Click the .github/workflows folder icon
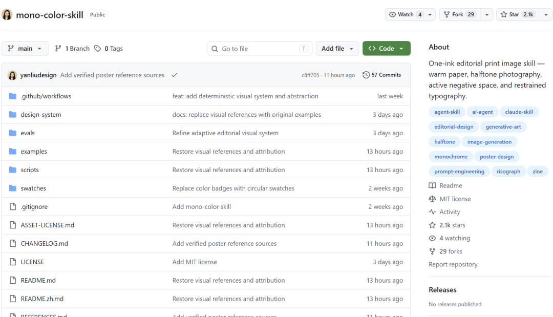 (x=13, y=96)
